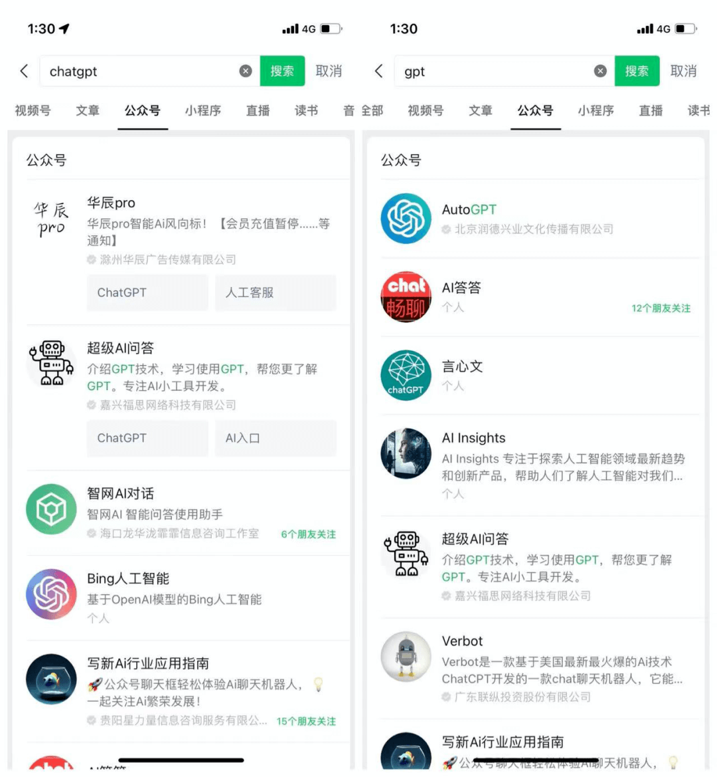Tap green 搜索 button in gpt screen
This screenshot has height=777, width=717.
(637, 71)
